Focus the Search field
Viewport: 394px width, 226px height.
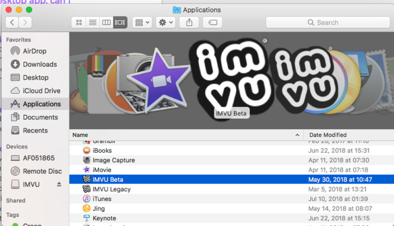pyautogui.click(x=328, y=22)
